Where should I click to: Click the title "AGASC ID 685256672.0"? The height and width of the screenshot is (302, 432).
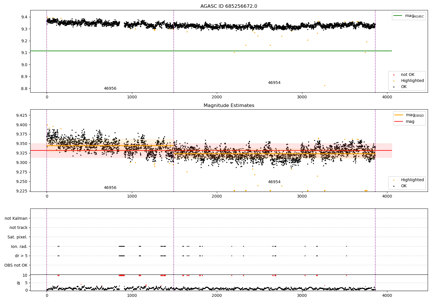click(229, 6)
